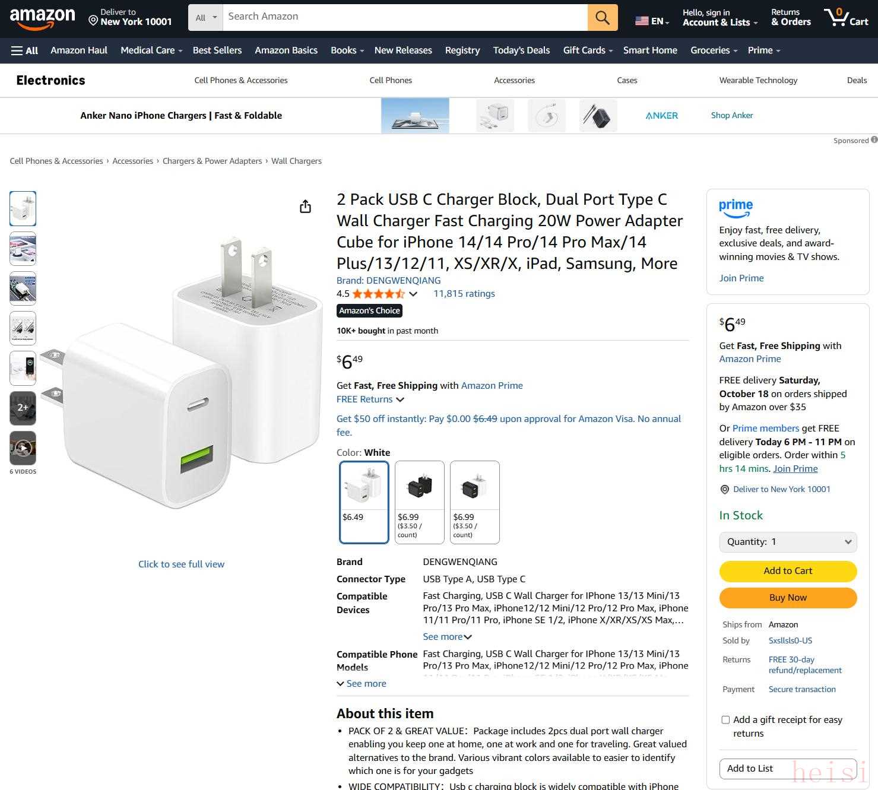Click the share icon above product image
Image resolution: width=878 pixels, height=790 pixels.
click(x=305, y=207)
